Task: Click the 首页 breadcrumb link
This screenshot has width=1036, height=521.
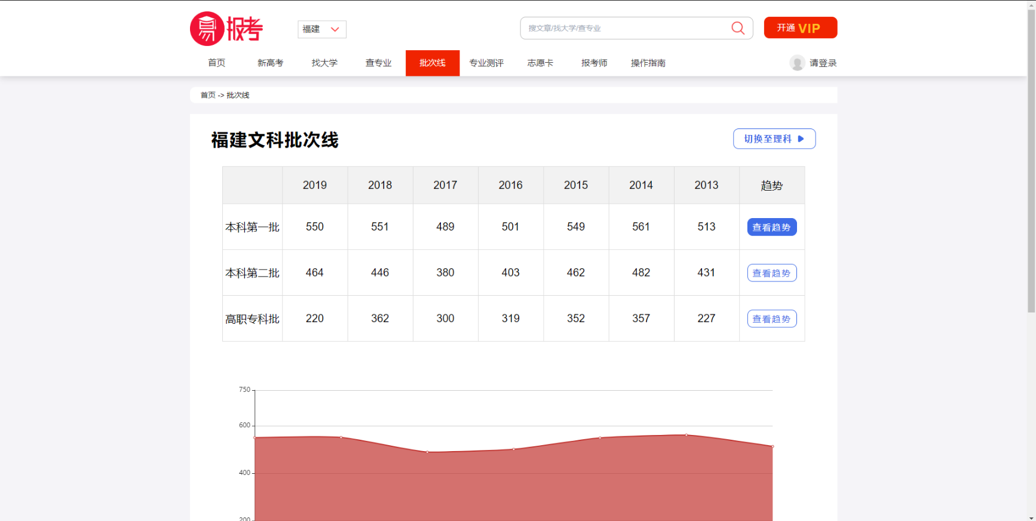Action: [x=207, y=95]
